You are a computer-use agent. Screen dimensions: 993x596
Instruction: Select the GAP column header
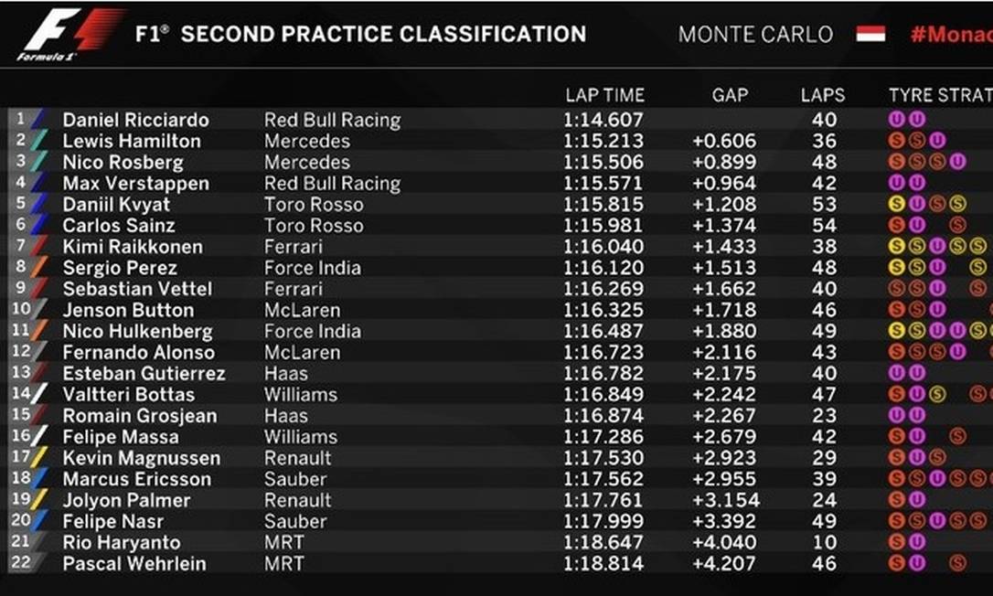(730, 95)
